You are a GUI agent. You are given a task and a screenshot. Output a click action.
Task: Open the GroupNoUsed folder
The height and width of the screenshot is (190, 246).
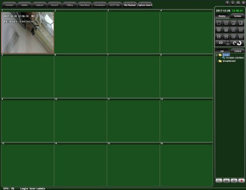click(229, 61)
